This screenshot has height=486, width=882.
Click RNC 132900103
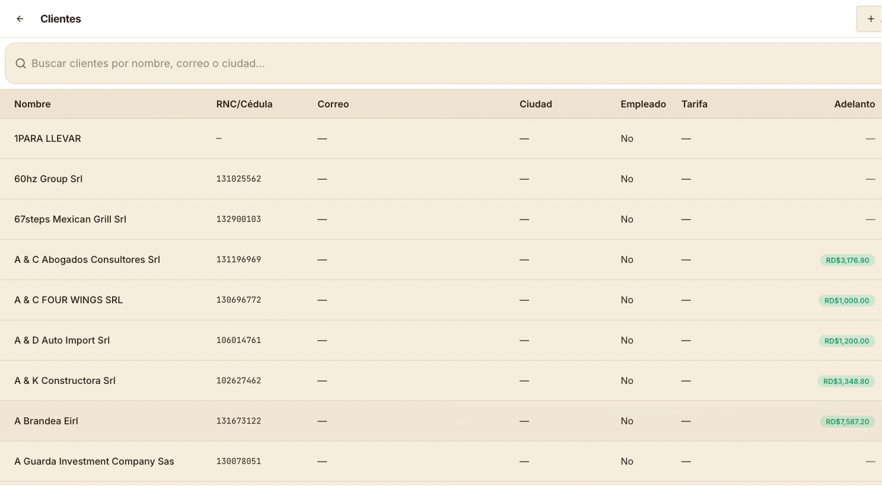(238, 219)
